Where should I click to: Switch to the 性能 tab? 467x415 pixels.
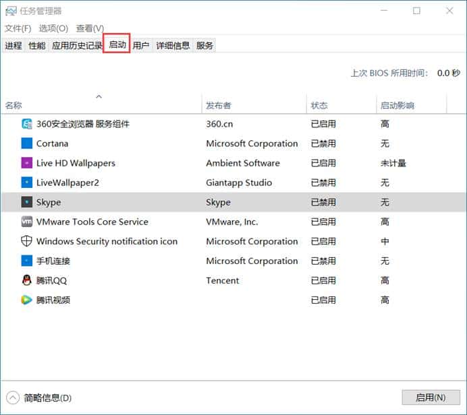click(x=37, y=46)
